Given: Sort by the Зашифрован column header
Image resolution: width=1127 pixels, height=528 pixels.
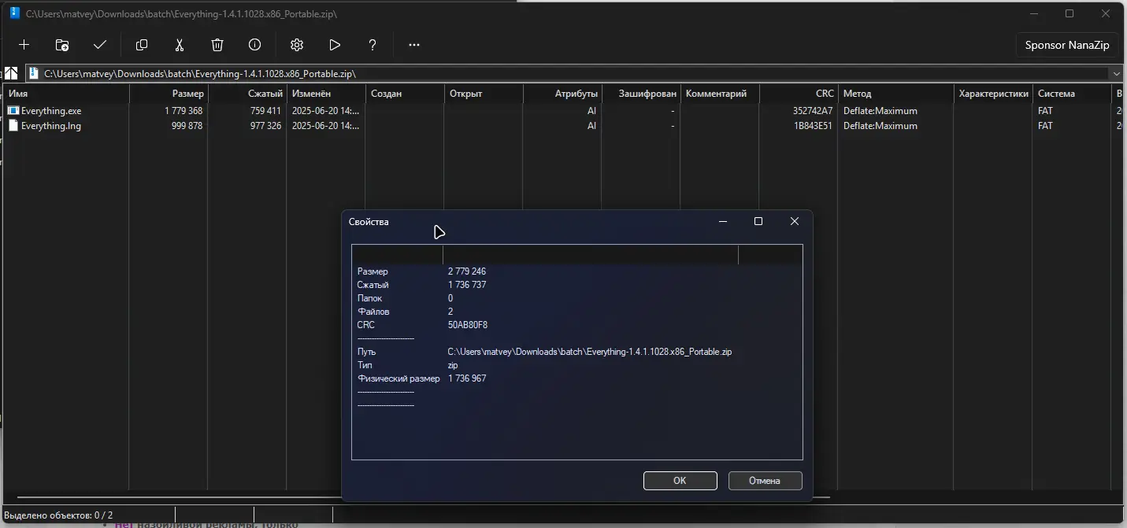Looking at the screenshot, I should (x=641, y=94).
